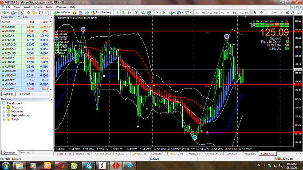Viewport: 303px width, 170px height.
Task: Select the horizontal line drawing tool
Action: click(x=275, y=12)
